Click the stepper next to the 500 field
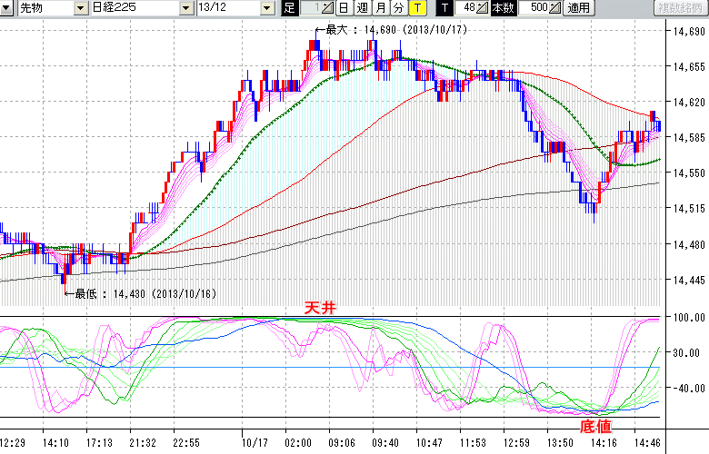709x454 pixels. coord(555,8)
